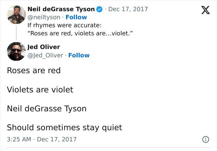Click the bold Jed Oliver name
The width and height of the screenshot is (217, 151).
coord(44,47)
